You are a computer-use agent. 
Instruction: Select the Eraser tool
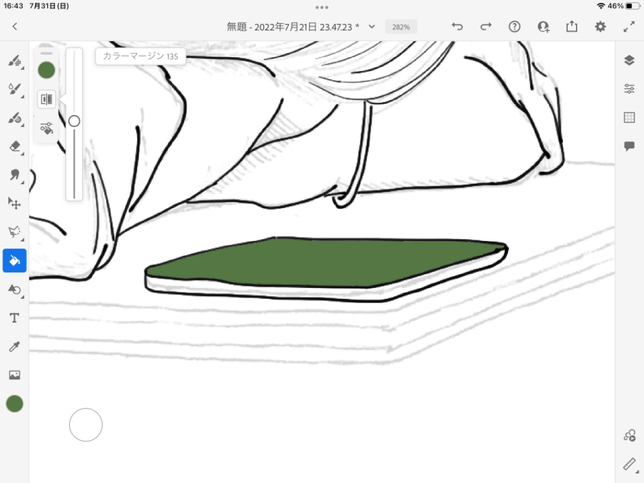point(14,146)
